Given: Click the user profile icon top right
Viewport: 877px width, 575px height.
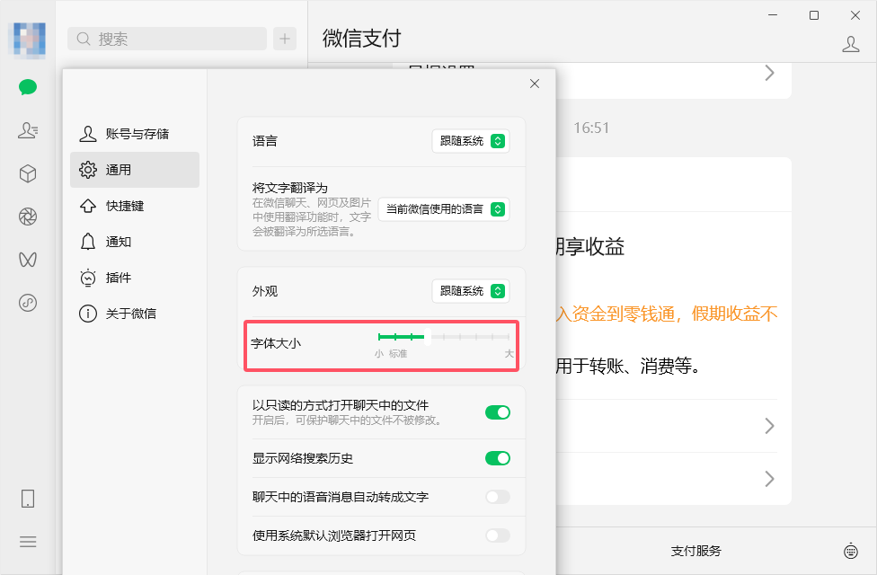Looking at the screenshot, I should (x=850, y=42).
